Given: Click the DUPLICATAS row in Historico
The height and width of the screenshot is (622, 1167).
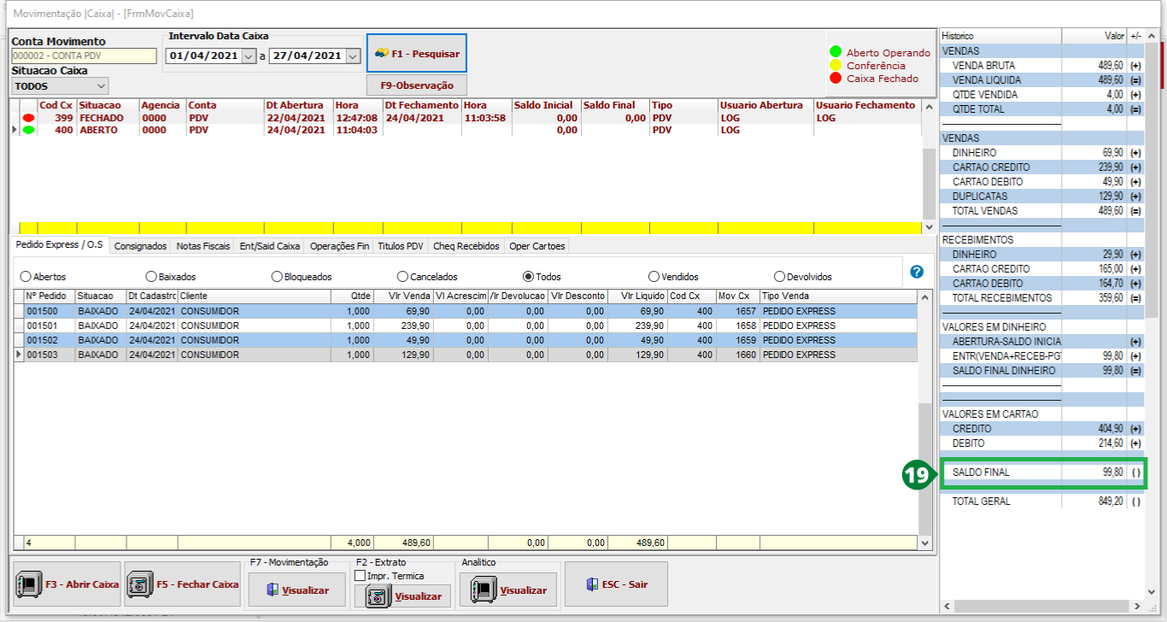Looking at the screenshot, I should pos(1041,197).
